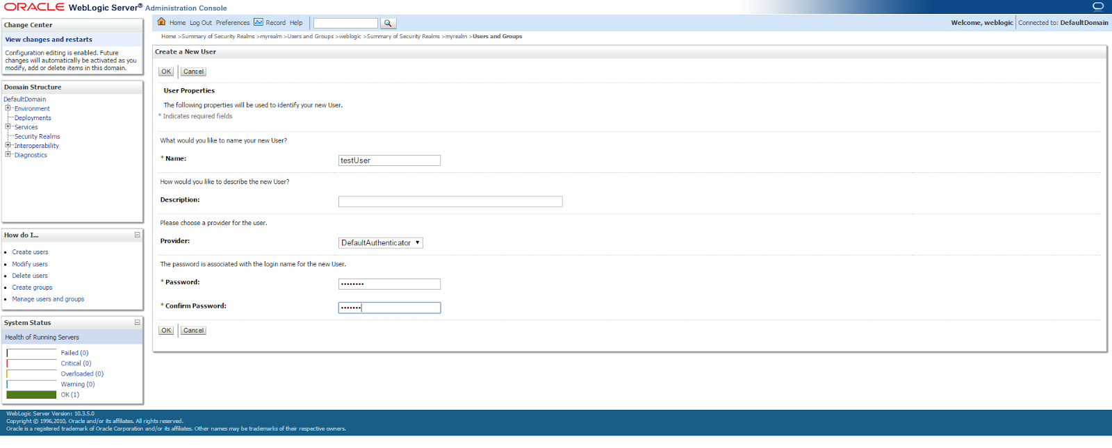1112x448 pixels.
Task: Click the magnifier search button
Action: [x=388, y=23]
